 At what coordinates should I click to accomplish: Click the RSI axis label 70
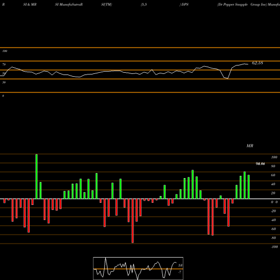pyautogui.click(x=4, y=64)
